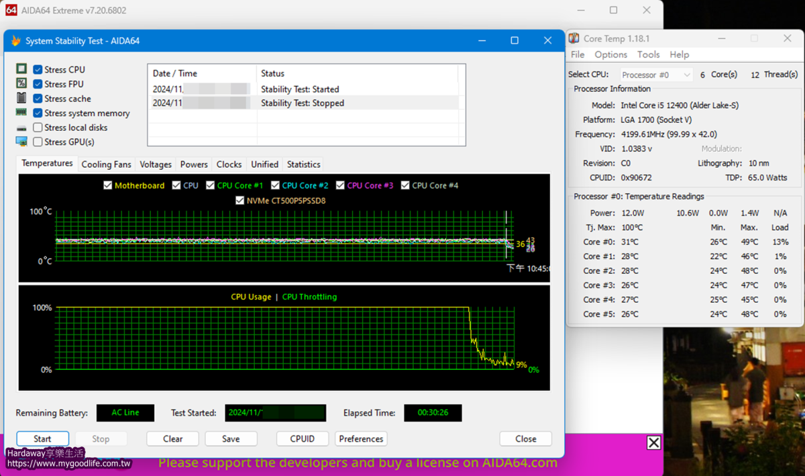805x476 pixels.
Task: Expand the Select CPU Processor #0 dropdown
Action: (x=655, y=75)
